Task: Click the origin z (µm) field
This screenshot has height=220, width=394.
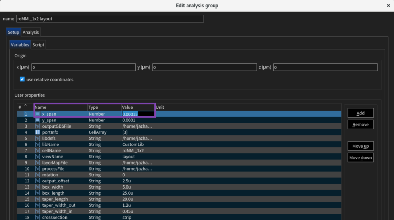Action: click(325, 67)
